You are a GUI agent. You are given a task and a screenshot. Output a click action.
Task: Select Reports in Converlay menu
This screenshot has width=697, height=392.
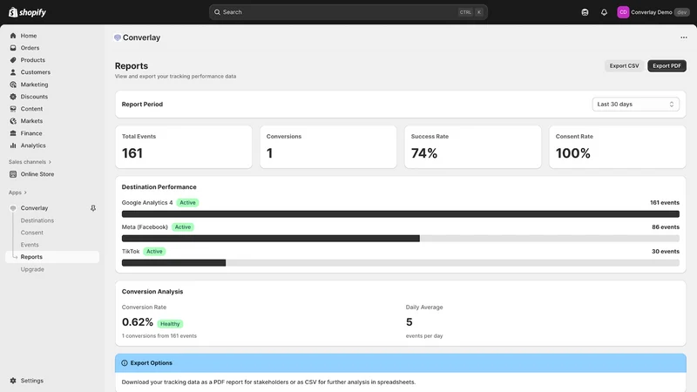pyautogui.click(x=52, y=257)
